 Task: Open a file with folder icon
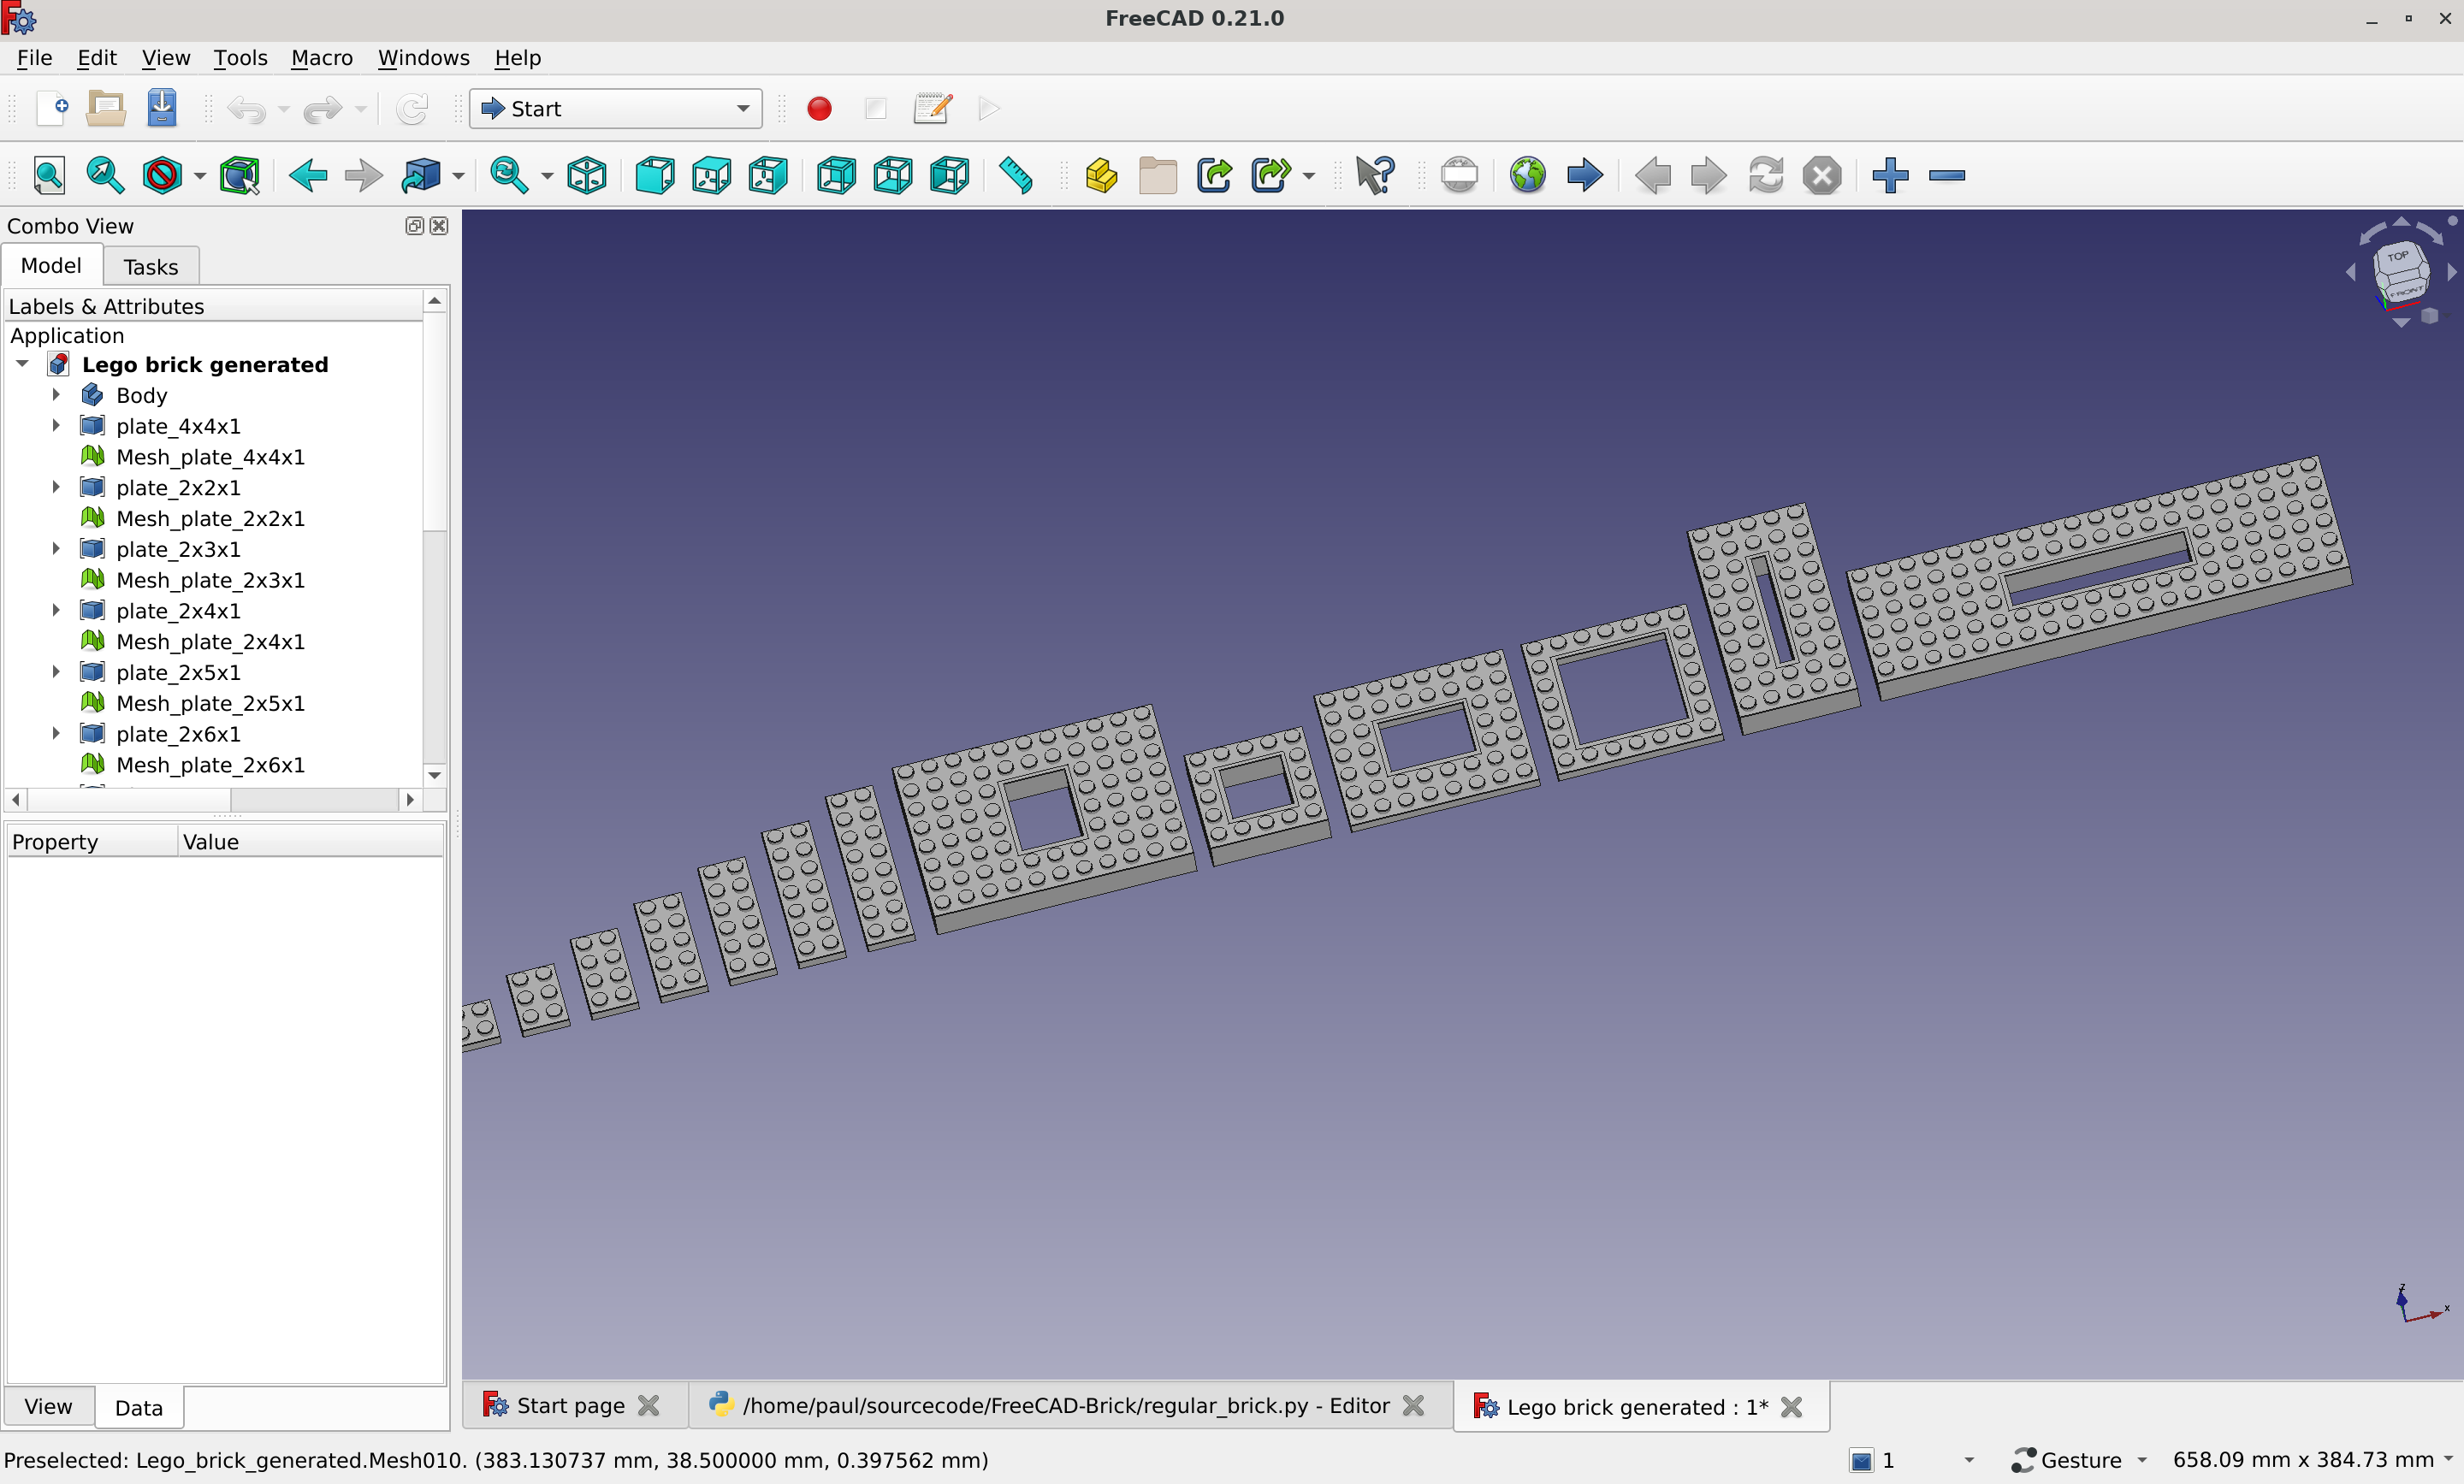point(106,108)
